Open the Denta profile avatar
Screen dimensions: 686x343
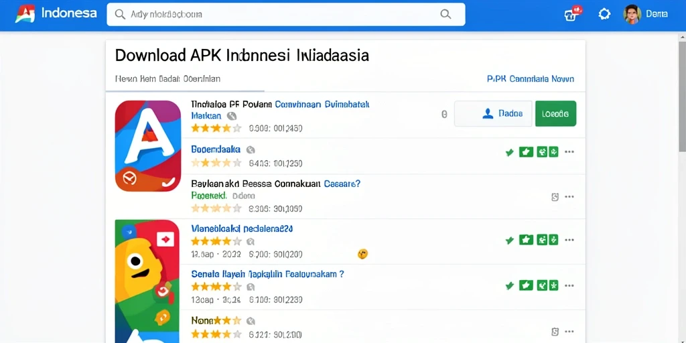click(x=632, y=14)
